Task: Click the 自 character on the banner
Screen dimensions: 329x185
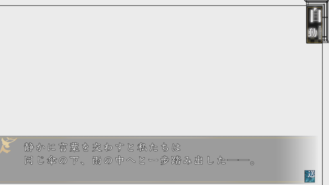Action: click(316, 15)
